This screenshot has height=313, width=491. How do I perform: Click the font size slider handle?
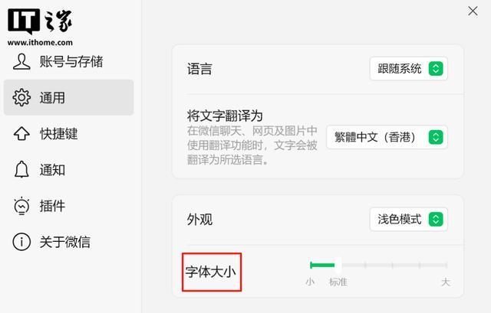pos(338,266)
